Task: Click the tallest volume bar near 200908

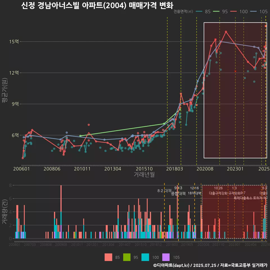Action: (x=61, y=212)
